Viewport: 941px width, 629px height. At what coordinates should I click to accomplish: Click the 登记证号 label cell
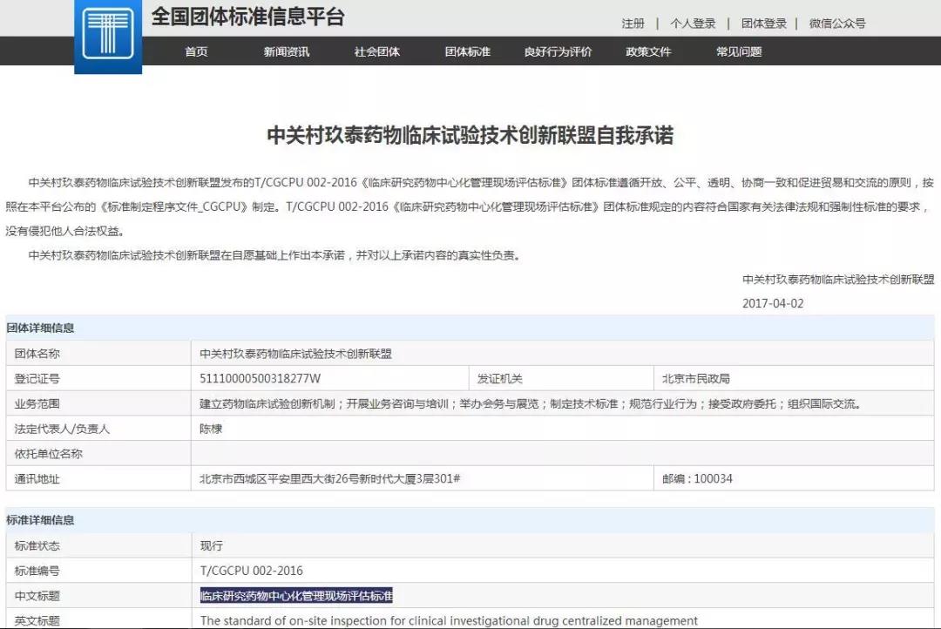(x=98, y=379)
